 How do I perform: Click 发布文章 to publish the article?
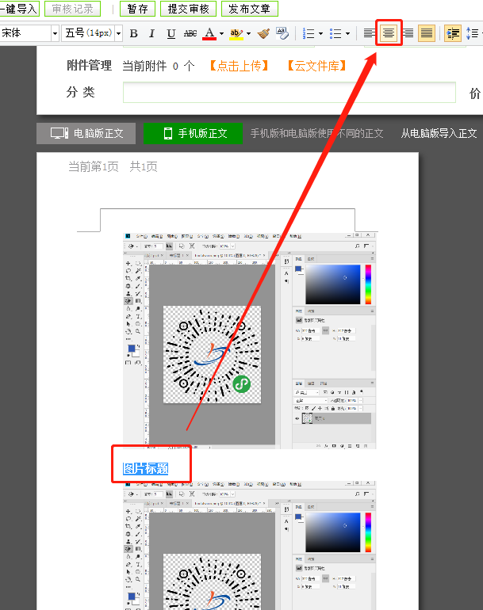coord(250,9)
